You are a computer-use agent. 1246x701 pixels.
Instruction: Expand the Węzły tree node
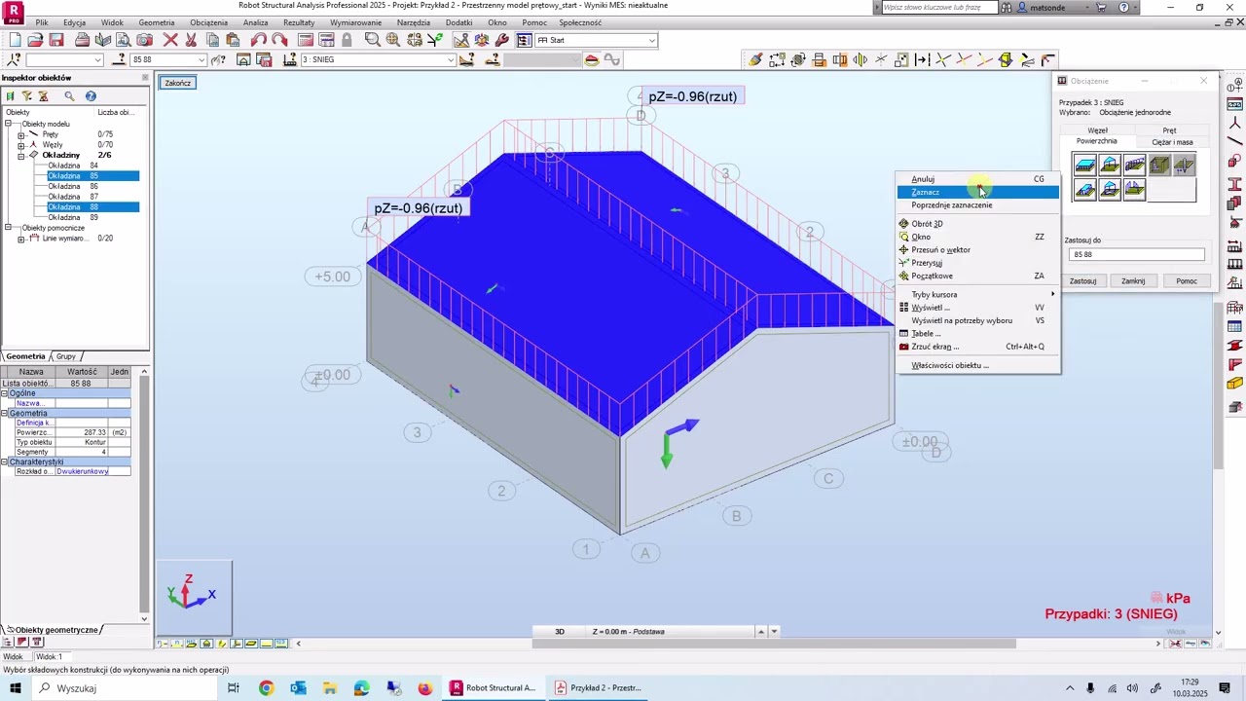(x=21, y=145)
